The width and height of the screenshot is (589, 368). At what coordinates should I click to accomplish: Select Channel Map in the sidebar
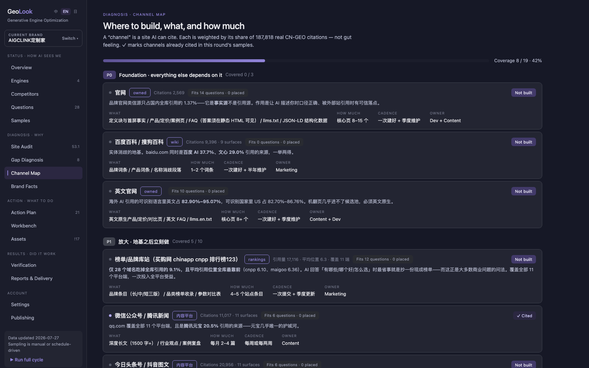(43, 173)
